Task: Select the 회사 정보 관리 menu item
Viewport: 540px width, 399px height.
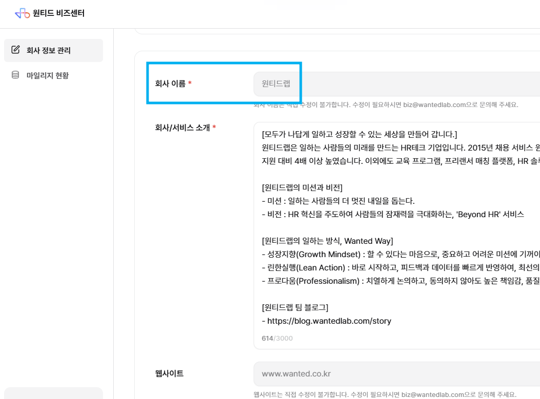Action: pyautogui.click(x=53, y=50)
